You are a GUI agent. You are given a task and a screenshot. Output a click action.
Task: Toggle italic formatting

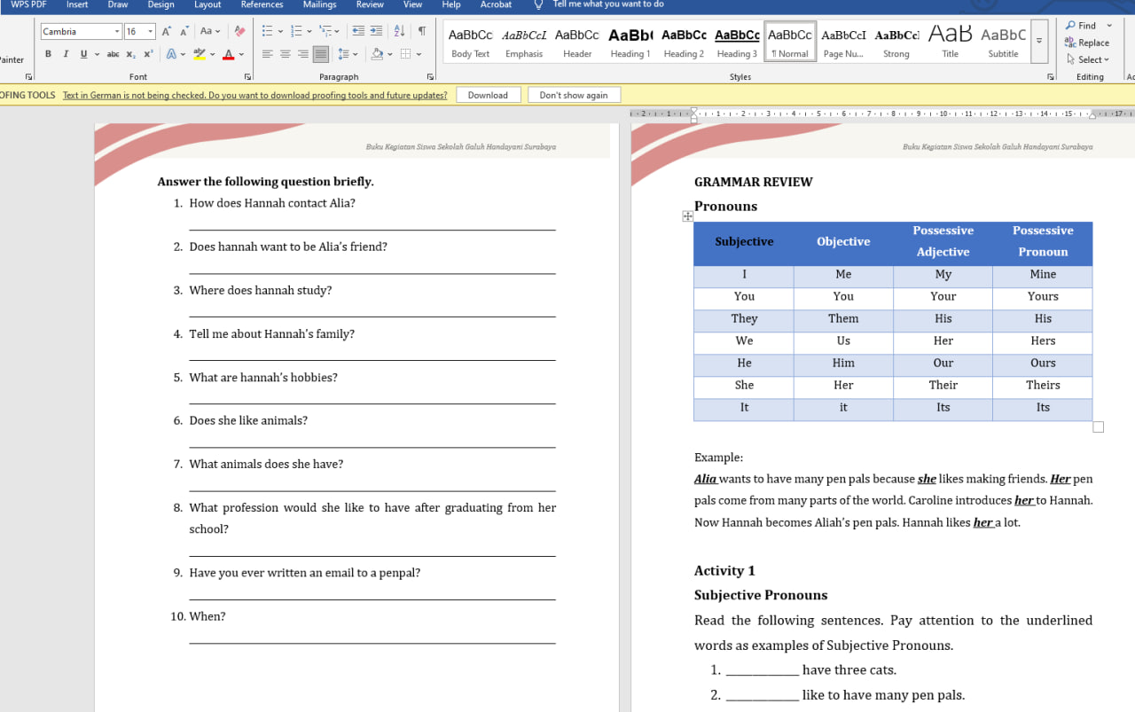(66, 54)
